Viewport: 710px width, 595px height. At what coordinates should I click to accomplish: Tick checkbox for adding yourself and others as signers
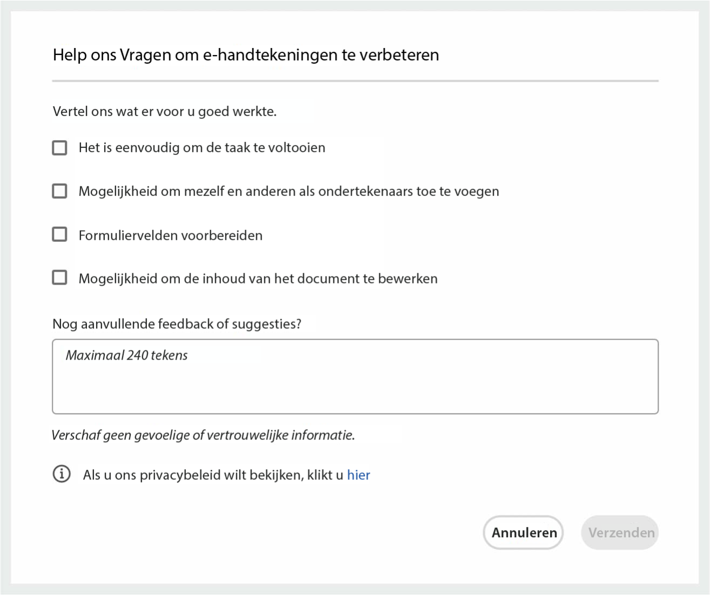[59, 191]
